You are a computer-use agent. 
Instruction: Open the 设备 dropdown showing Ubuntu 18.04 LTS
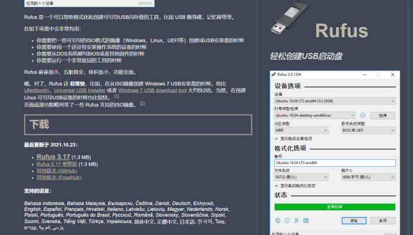335,101
